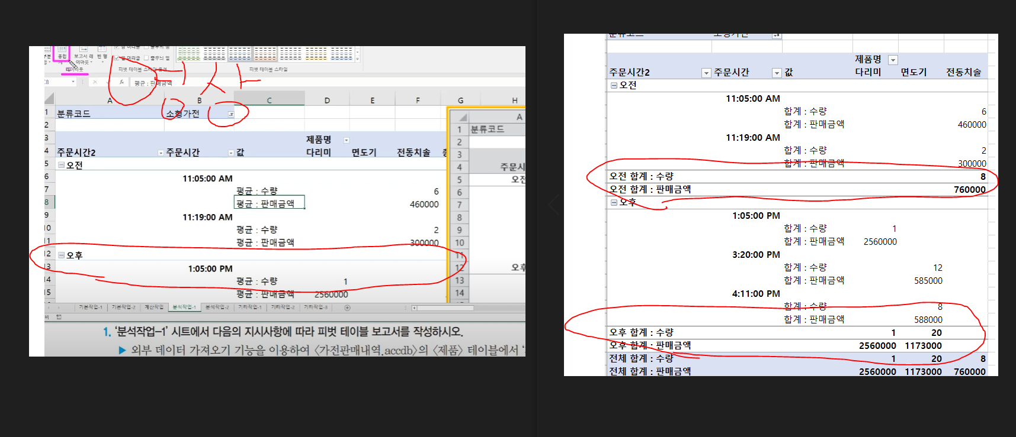
Task: Click the fx insert function icon
Action: click(121, 82)
